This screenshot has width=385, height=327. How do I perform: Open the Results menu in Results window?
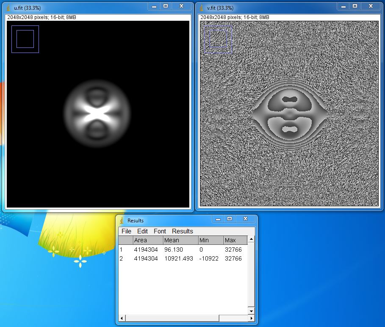coord(183,231)
